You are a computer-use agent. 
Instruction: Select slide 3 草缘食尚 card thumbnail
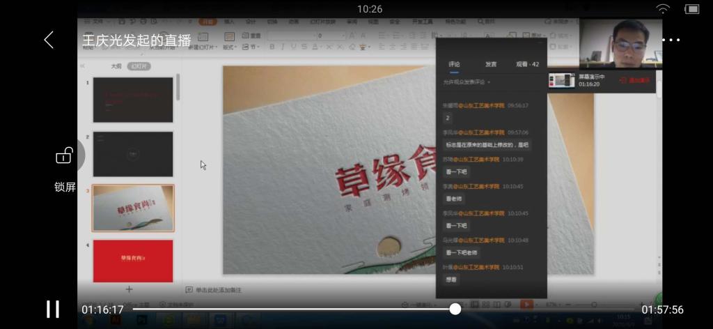coord(133,208)
